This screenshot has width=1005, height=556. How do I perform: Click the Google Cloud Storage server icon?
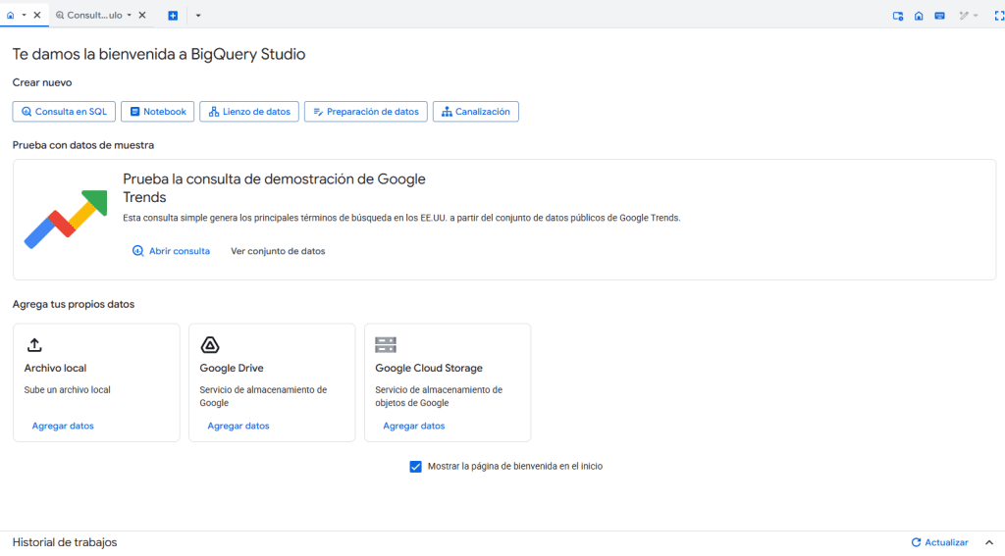coord(386,344)
